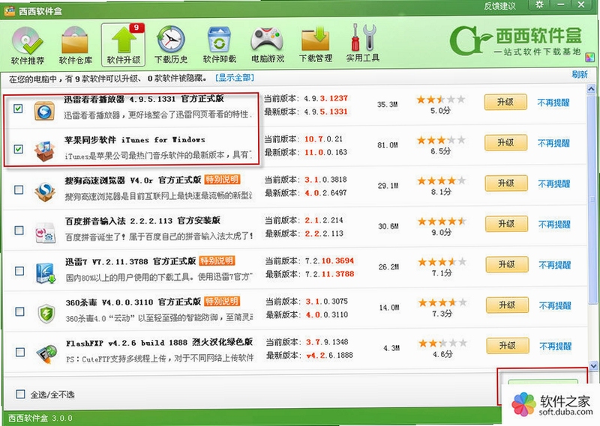Click the star rating of 百度拼音输入法

(442, 221)
